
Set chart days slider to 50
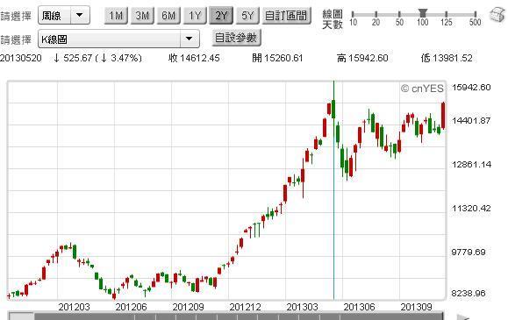[399, 14]
